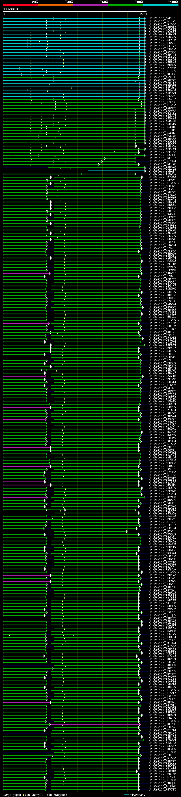Click the purple ~60% identity legend segment
This screenshot has height=797, width=181.
coord(91,5)
